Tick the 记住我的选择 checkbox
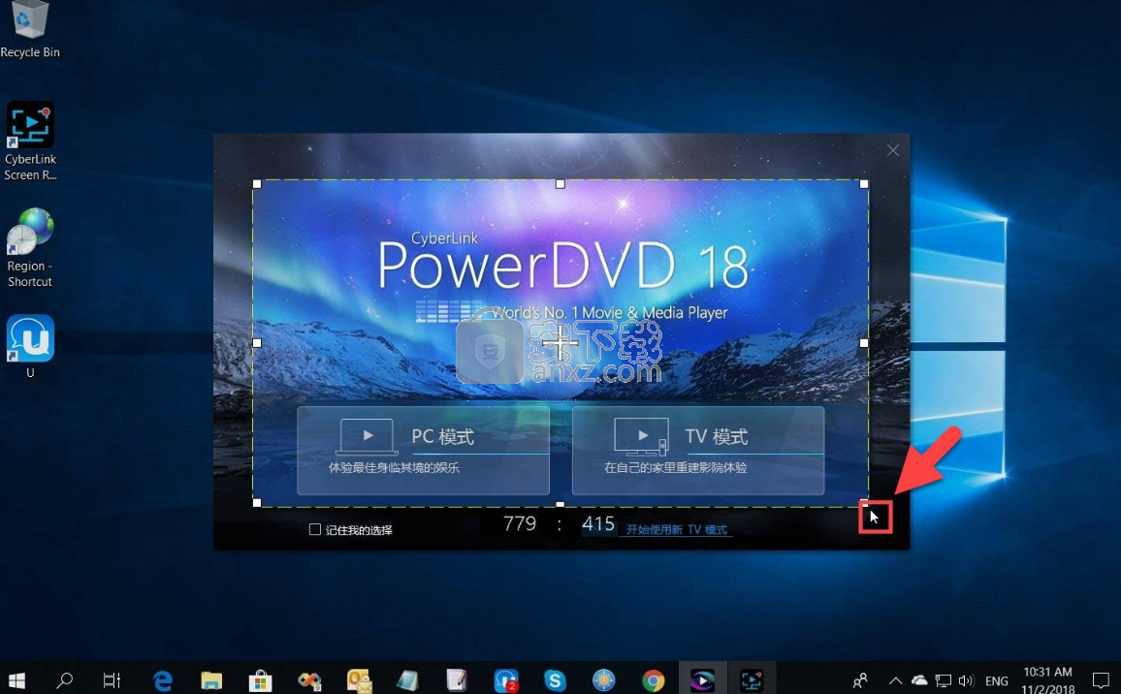 tap(314, 529)
